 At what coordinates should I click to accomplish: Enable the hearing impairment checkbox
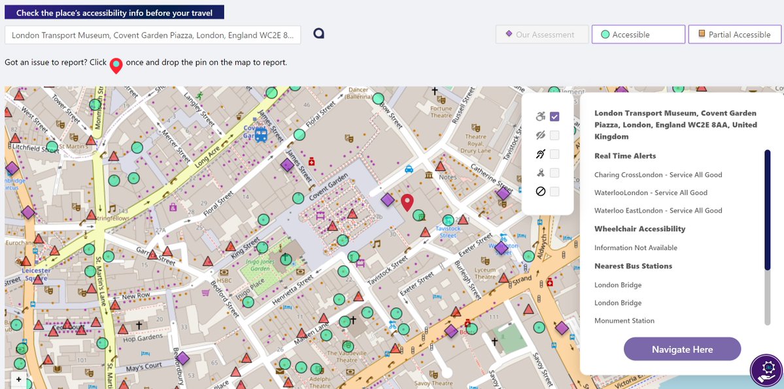pyautogui.click(x=554, y=154)
